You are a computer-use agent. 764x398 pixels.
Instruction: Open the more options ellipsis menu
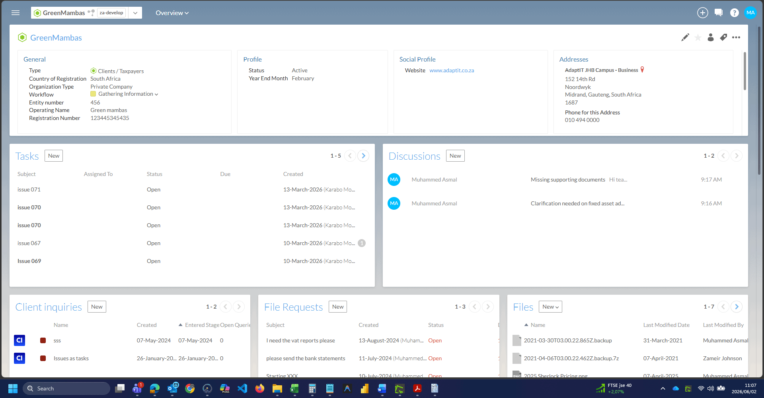click(x=736, y=37)
